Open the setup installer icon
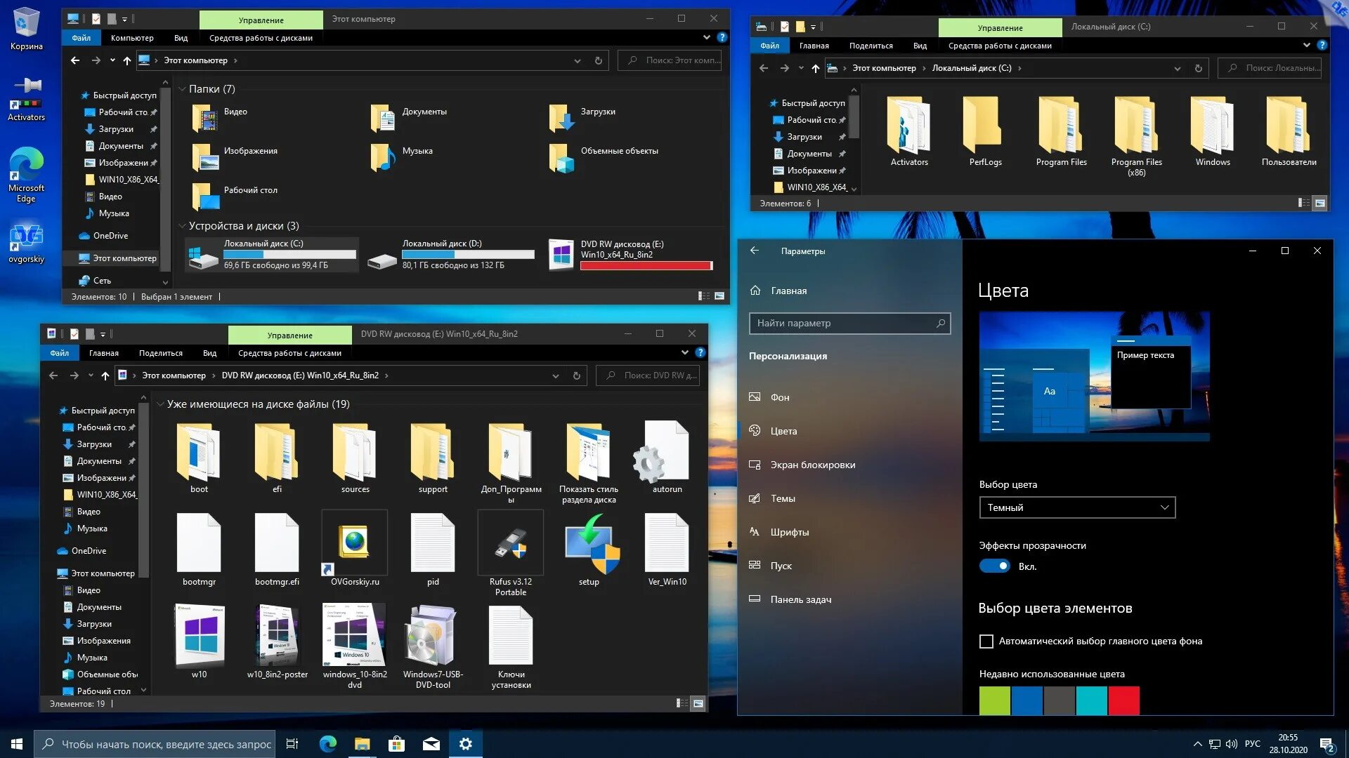1349x758 pixels. click(589, 544)
